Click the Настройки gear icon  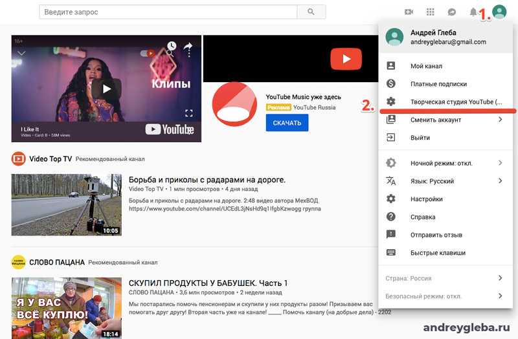point(391,199)
